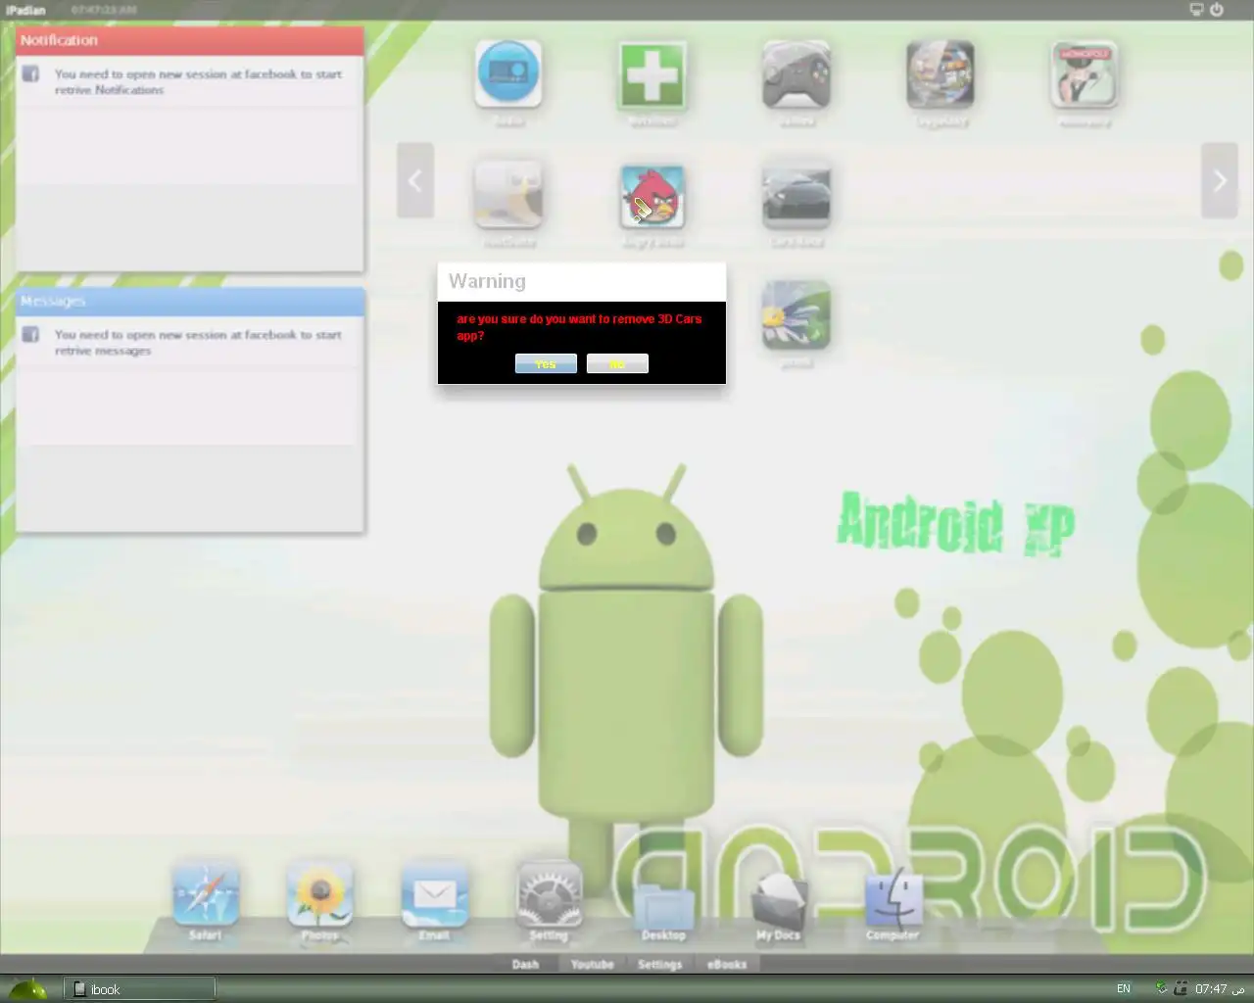Screen dimensions: 1254x1003
Task: Click the green shield tray icon
Action: click(1161, 988)
